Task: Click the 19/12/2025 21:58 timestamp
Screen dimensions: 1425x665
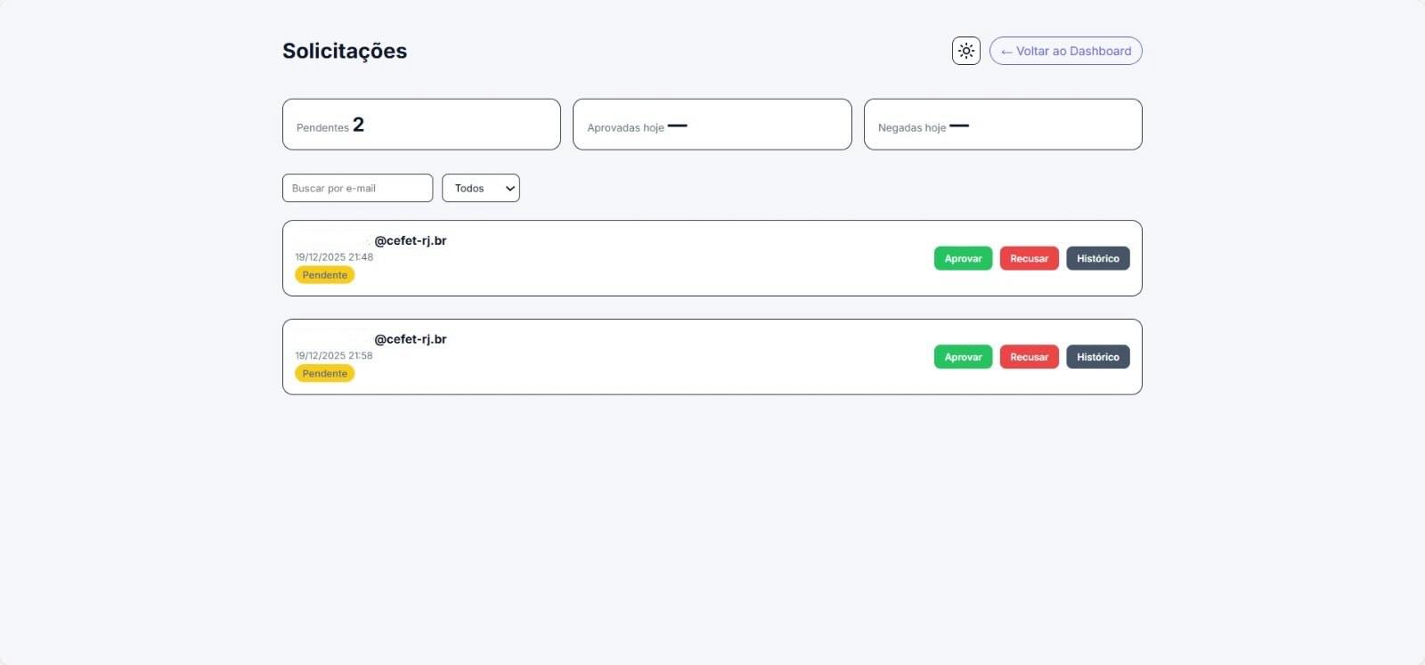Action: point(334,356)
